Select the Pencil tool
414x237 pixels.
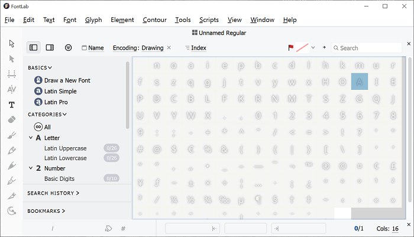(11, 151)
